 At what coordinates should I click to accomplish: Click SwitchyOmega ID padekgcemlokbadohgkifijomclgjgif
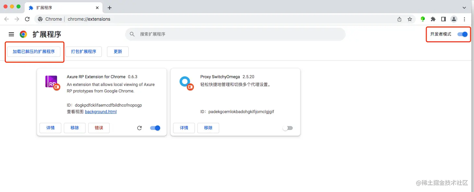click(x=241, y=112)
